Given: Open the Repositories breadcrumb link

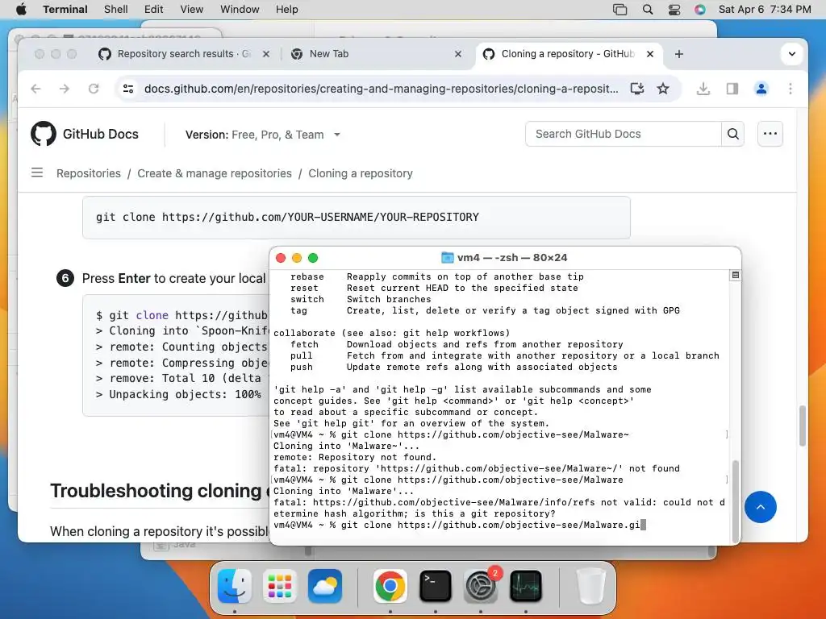Looking at the screenshot, I should pyautogui.click(x=89, y=173).
